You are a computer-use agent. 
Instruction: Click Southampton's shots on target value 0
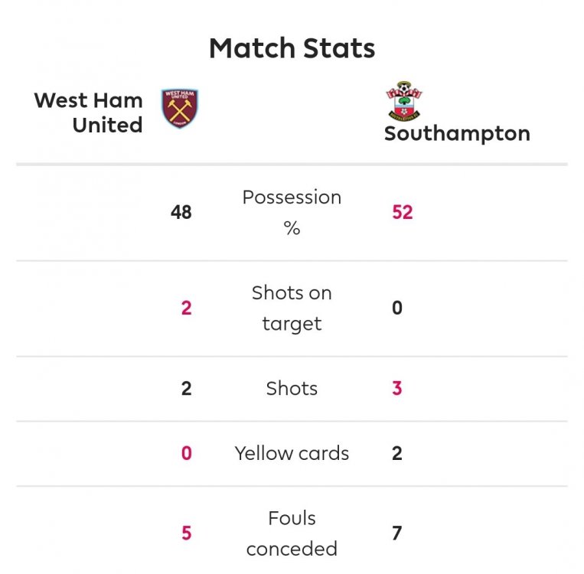397,308
